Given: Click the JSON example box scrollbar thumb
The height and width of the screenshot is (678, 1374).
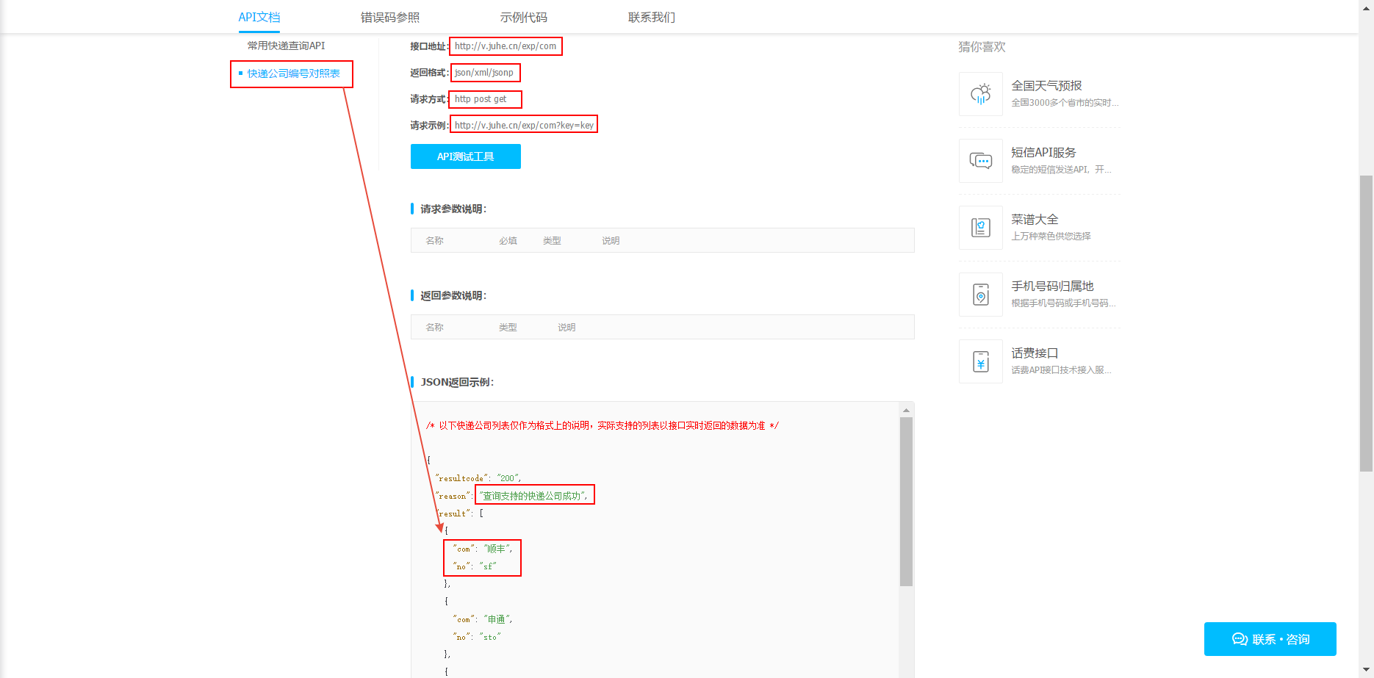Looking at the screenshot, I should point(906,502).
